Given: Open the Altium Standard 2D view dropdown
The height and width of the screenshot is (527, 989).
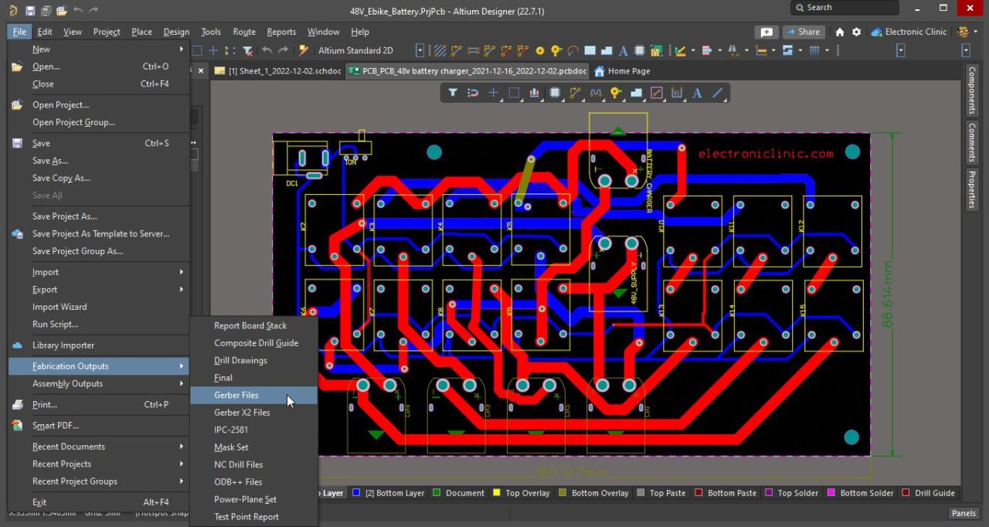Looking at the screenshot, I should [420, 50].
